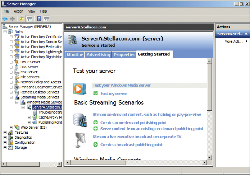Click the Publishing Points icon

(x=35, y=122)
